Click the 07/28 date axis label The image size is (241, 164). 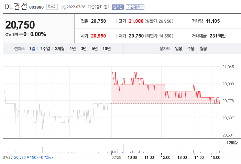tap(116, 157)
